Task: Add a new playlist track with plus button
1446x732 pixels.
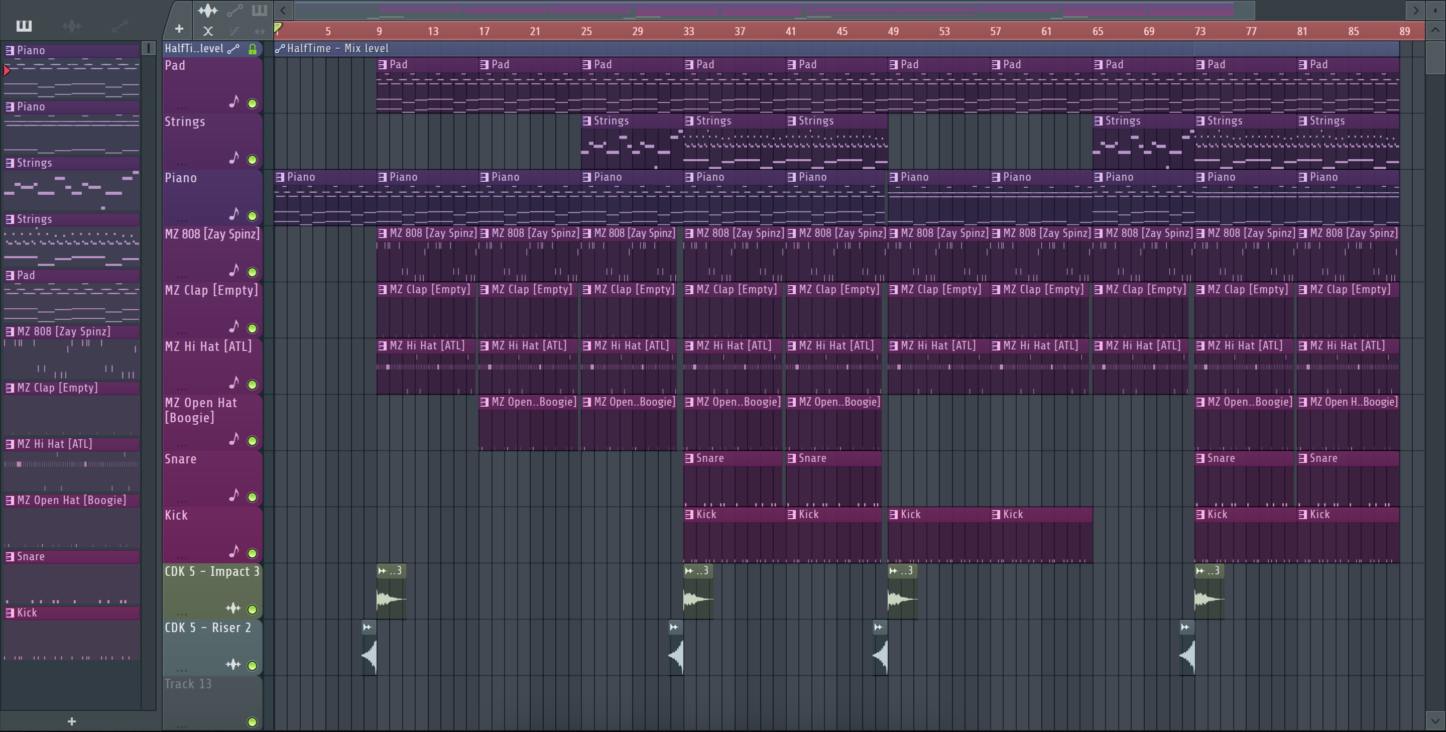Action: coord(179,29)
